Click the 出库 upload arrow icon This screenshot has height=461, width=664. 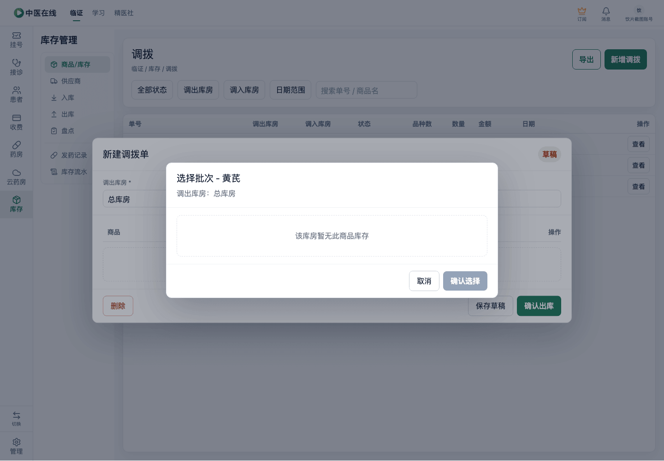54,114
